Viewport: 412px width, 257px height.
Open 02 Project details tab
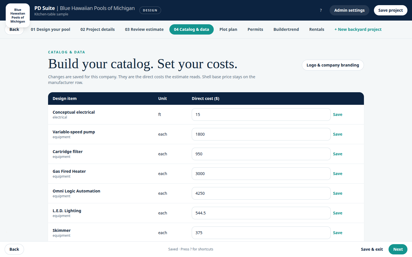click(x=98, y=29)
